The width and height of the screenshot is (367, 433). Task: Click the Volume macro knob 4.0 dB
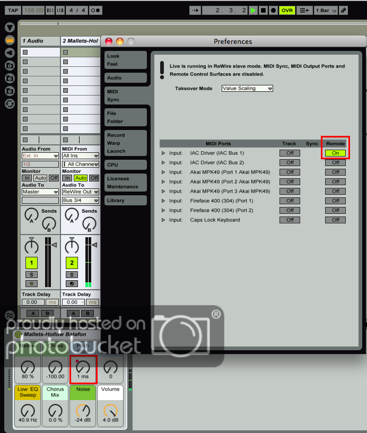pyautogui.click(x=110, y=411)
